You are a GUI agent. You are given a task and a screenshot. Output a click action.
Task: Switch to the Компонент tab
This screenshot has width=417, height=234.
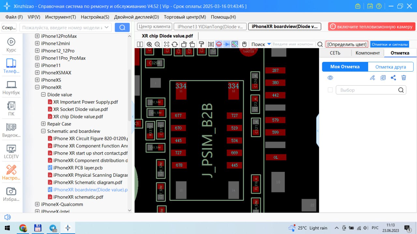(367, 53)
